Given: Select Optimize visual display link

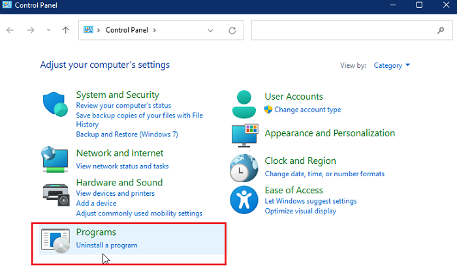Looking at the screenshot, I should coord(300,211).
